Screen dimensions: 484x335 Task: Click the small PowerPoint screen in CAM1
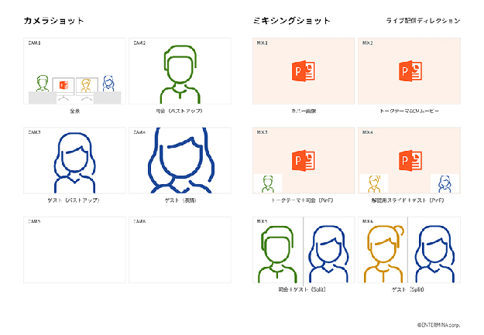tap(65, 84)
